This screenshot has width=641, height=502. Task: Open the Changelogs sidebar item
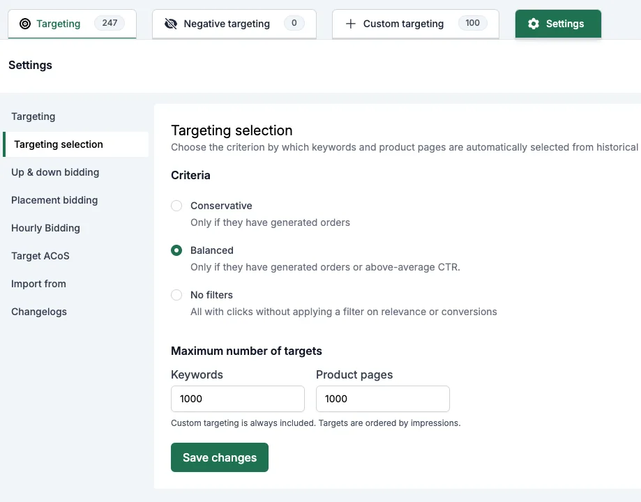point(39,312)
